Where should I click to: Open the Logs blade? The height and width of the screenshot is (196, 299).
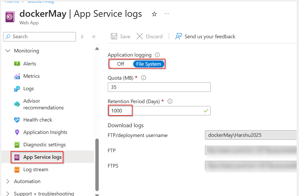(x=29, y=88)
